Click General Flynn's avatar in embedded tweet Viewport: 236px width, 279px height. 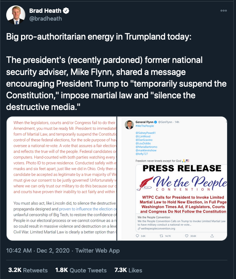pyautogui.click(x=130, y=125)
